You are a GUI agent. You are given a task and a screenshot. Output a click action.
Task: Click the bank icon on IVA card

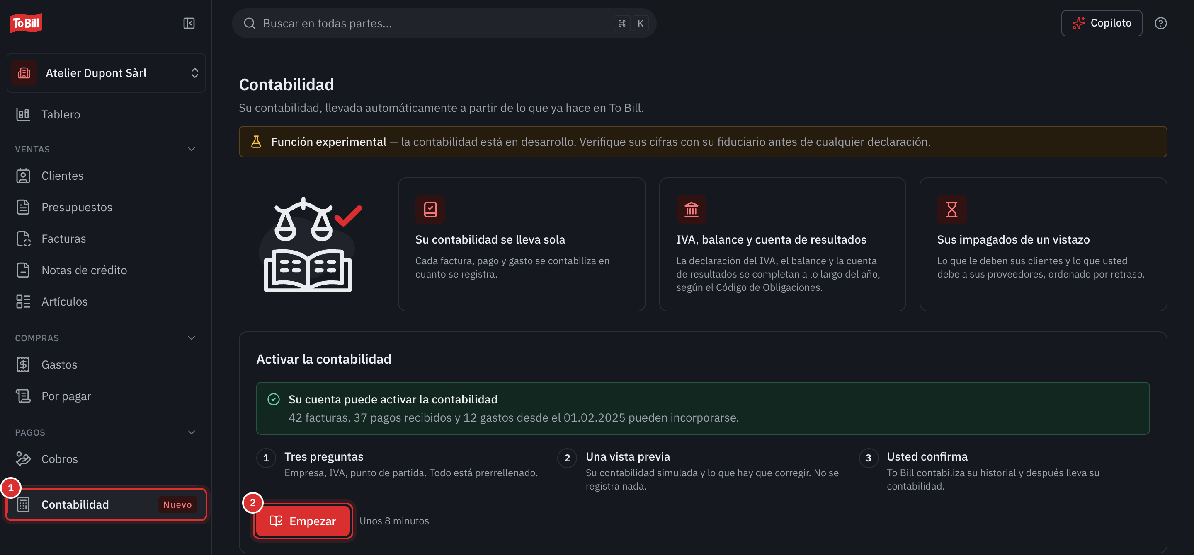[x=691, y=210]
